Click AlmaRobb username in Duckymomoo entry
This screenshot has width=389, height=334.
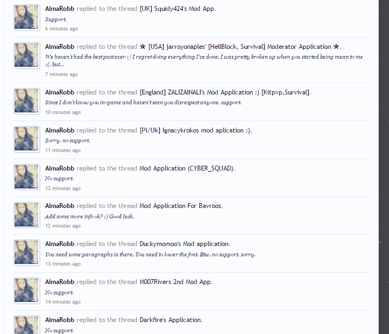point(60,244)
